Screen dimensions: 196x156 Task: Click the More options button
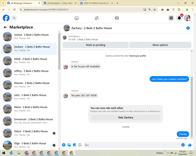click(x=160, y=45)
